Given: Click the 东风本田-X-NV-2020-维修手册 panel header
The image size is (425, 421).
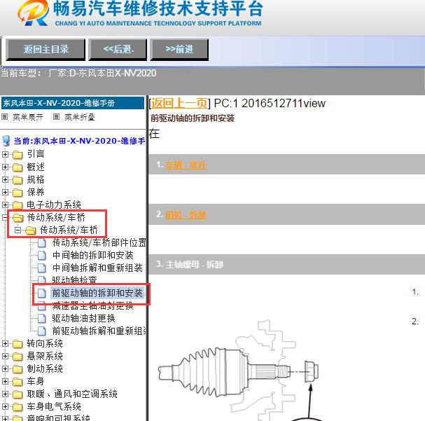Looking at the screenshot, I should 73,103.
